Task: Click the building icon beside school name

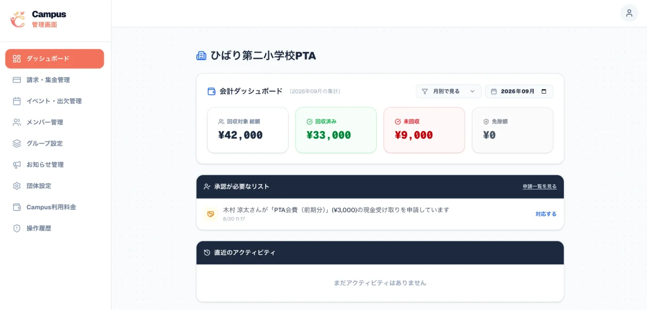Action: pos(201,56)
